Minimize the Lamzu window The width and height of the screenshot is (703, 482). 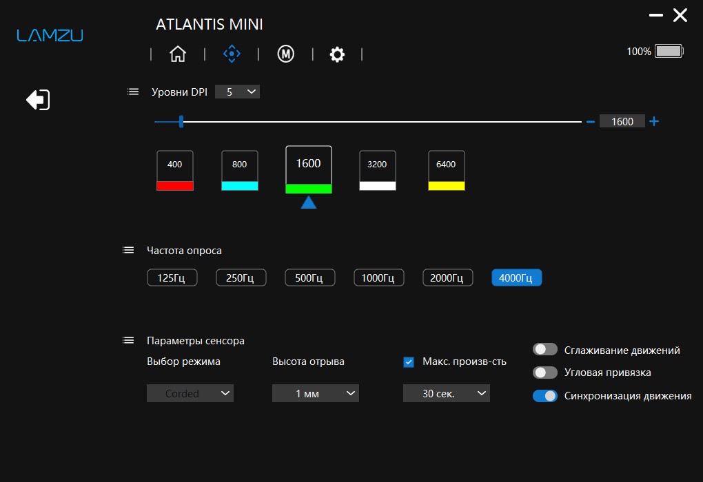coord(656,15)
